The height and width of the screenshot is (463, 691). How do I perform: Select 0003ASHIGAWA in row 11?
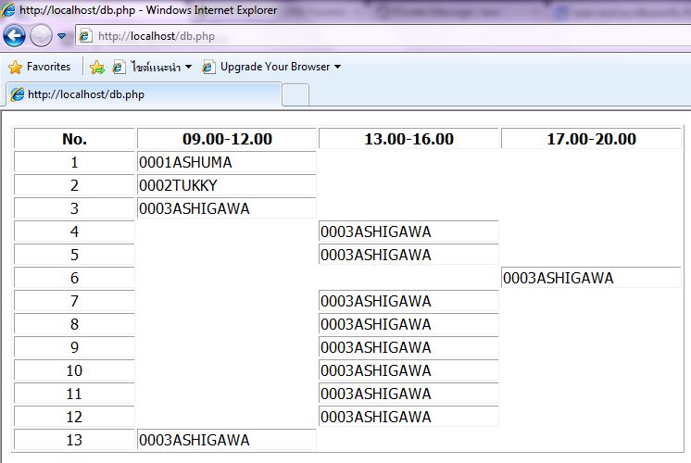(x=408, y=394)
